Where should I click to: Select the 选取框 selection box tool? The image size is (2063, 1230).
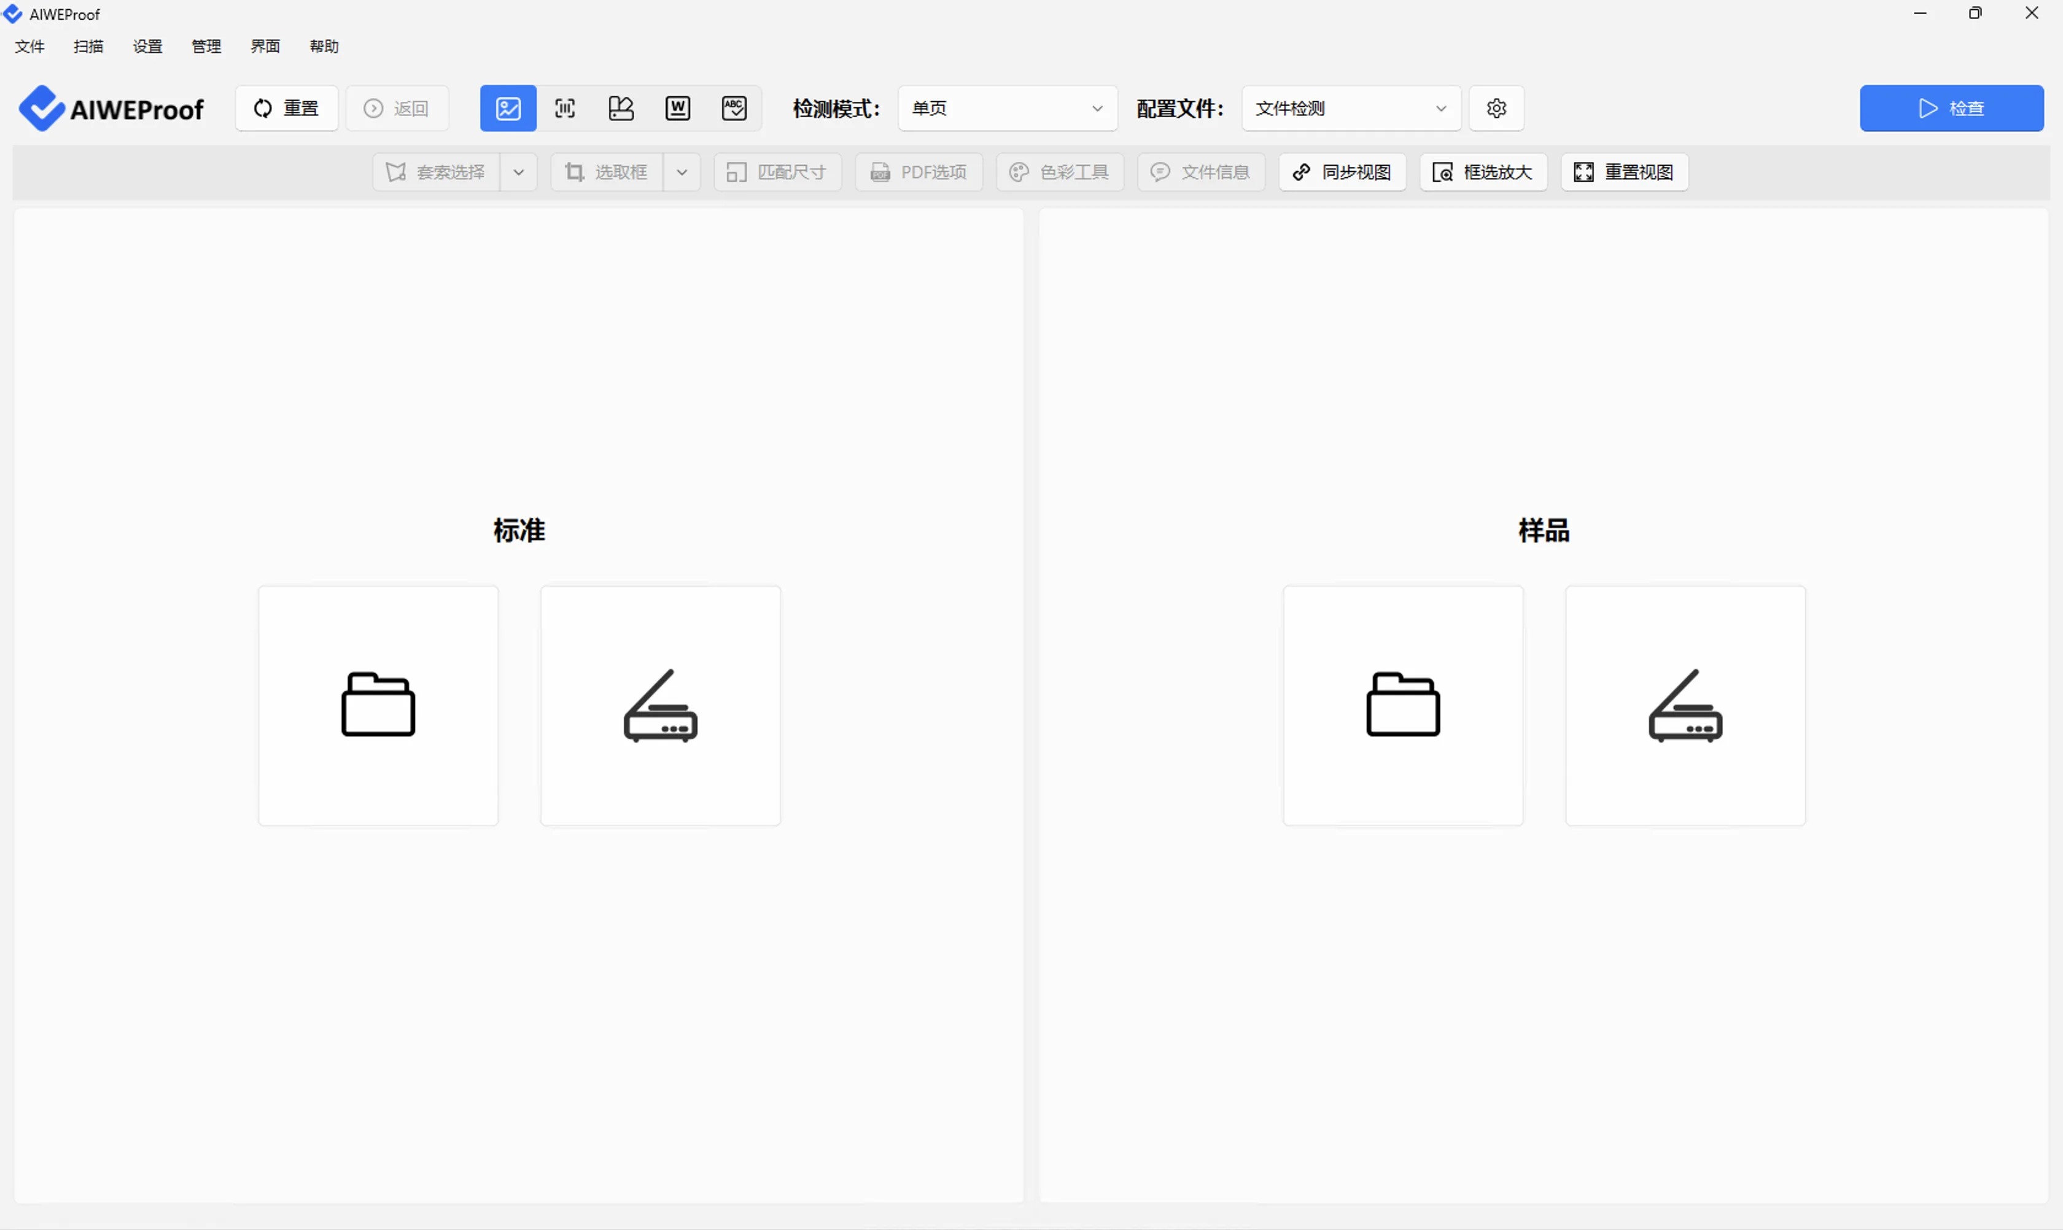click(606, 172)
